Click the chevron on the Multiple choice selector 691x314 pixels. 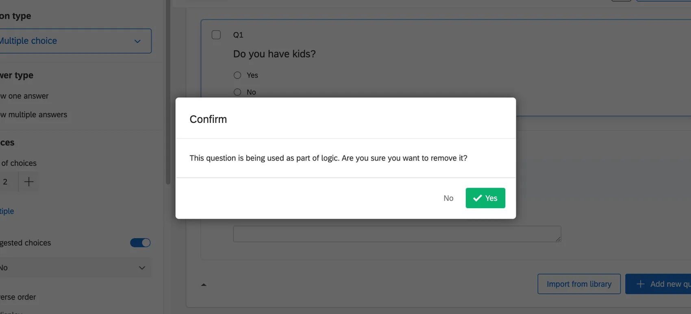click(x=137, y=41)
